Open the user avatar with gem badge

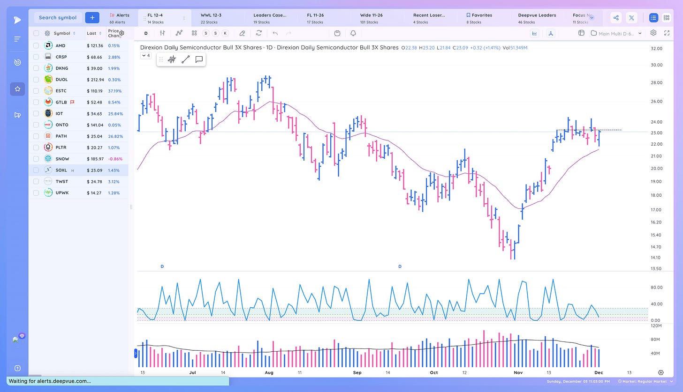pos(18,338)
